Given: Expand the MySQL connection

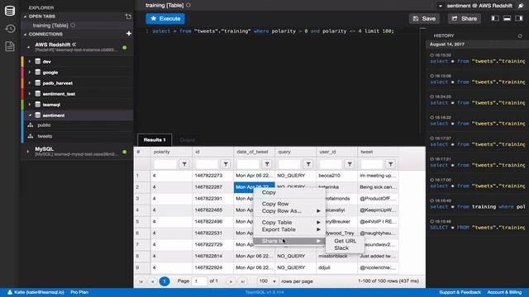Looking at the screenshot, I should 28,152.
